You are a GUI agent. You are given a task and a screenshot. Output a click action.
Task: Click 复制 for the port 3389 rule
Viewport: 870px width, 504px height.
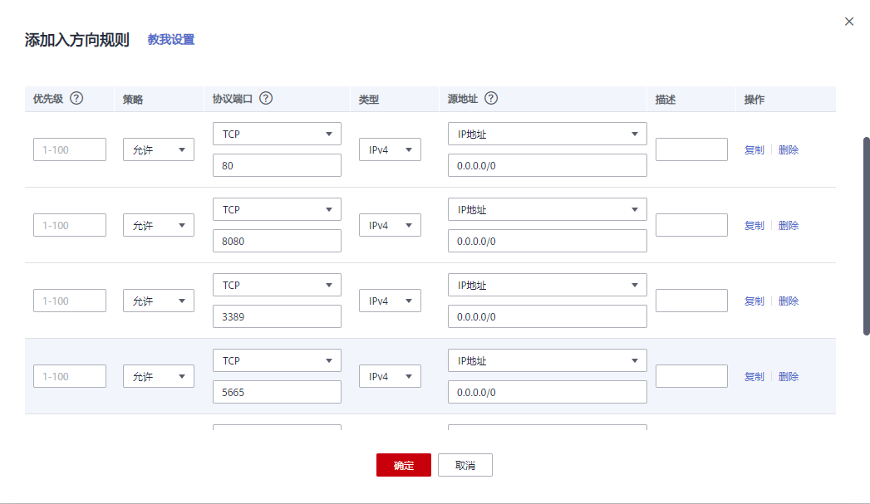coord(754,301)
